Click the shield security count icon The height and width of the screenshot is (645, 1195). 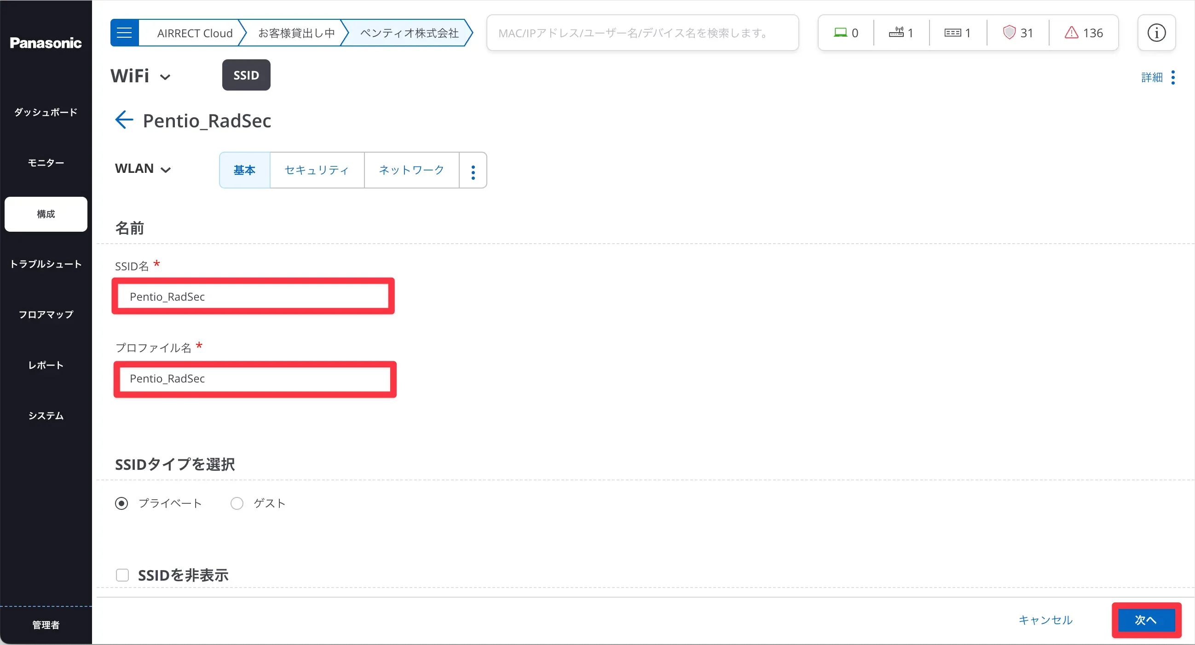pos(1009,33)
